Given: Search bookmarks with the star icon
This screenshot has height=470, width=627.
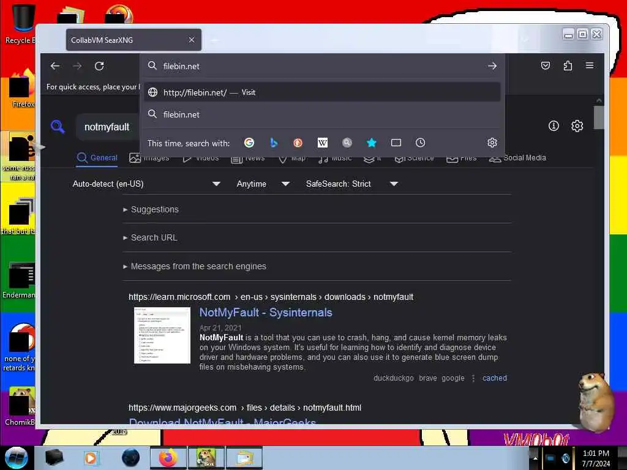Looking at the screenshot, I should coord(372,143).
